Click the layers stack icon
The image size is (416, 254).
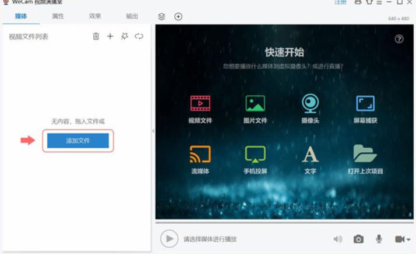point(161,17)
